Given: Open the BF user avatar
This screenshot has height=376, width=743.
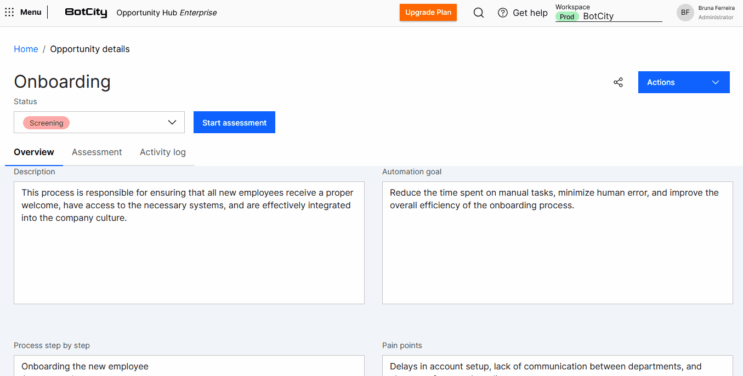Looking at the screenshot, I should (x=685, y=13).
